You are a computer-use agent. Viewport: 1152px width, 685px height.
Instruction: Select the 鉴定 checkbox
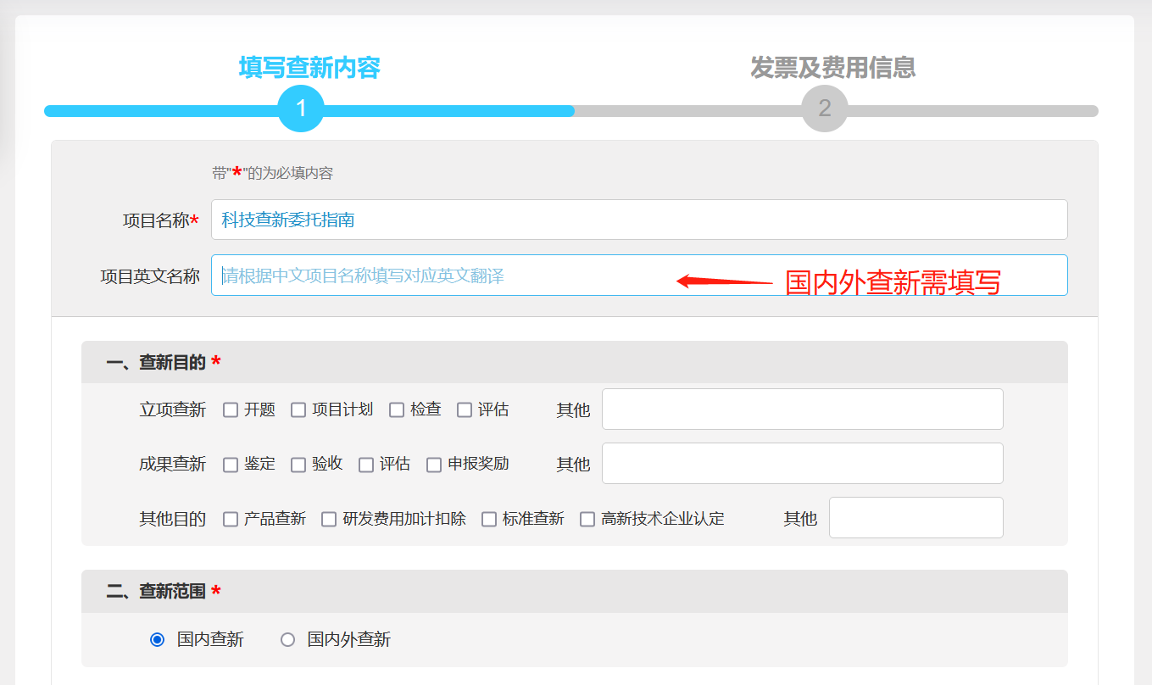point(231,465)
